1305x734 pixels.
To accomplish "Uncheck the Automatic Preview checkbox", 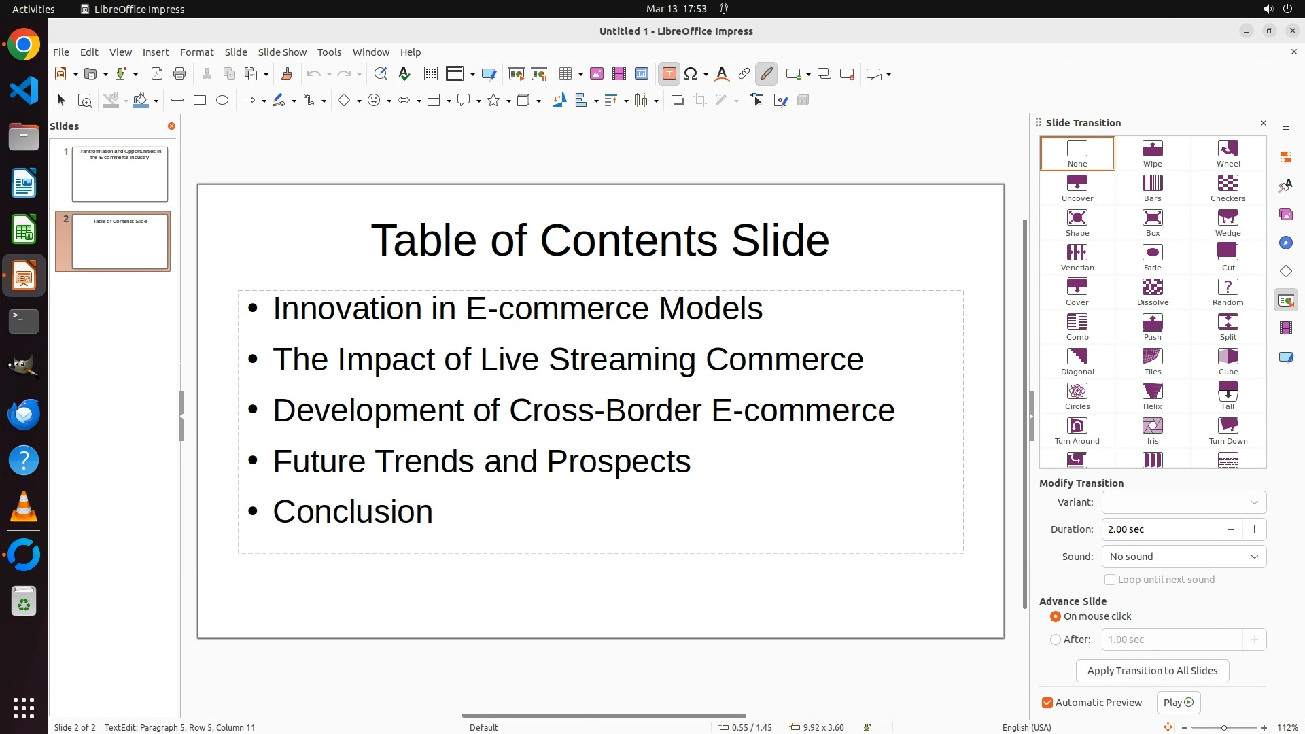I will [x=1047, y=703].
